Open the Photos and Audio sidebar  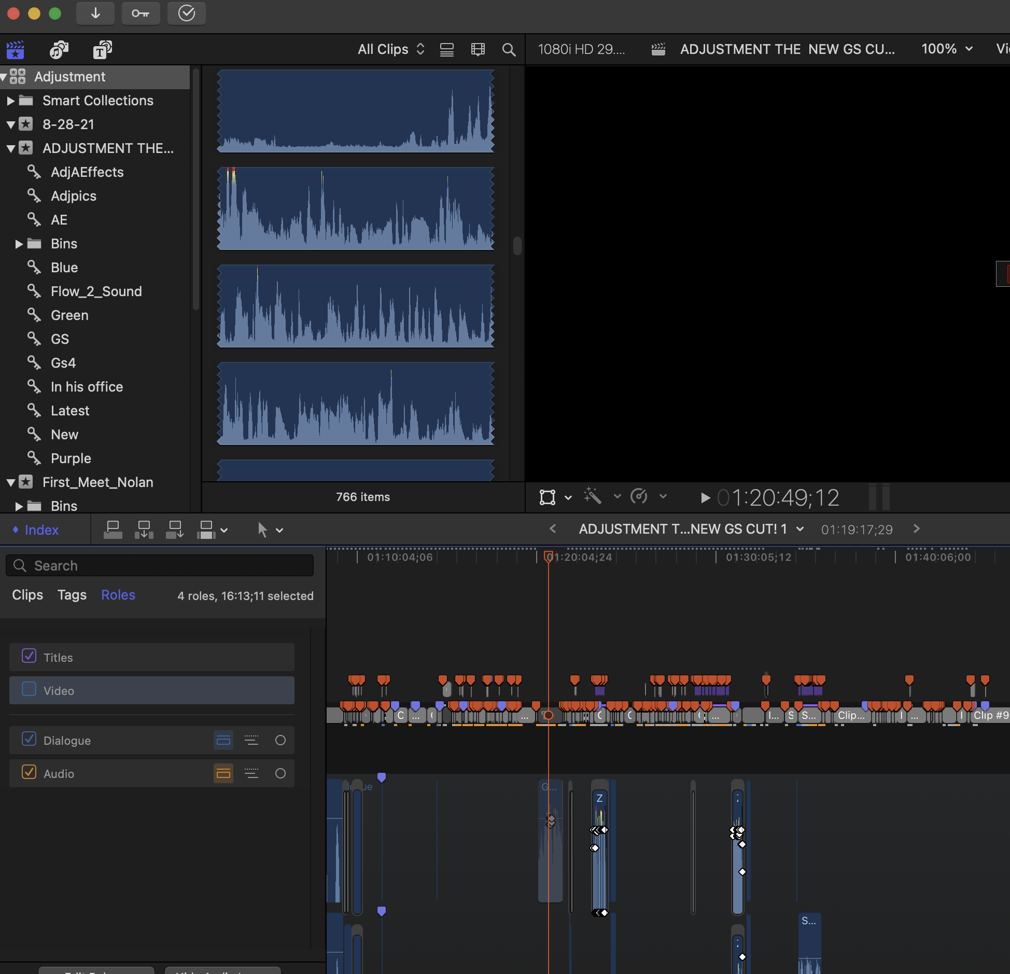pyautogui.click(x=58, y=49)
